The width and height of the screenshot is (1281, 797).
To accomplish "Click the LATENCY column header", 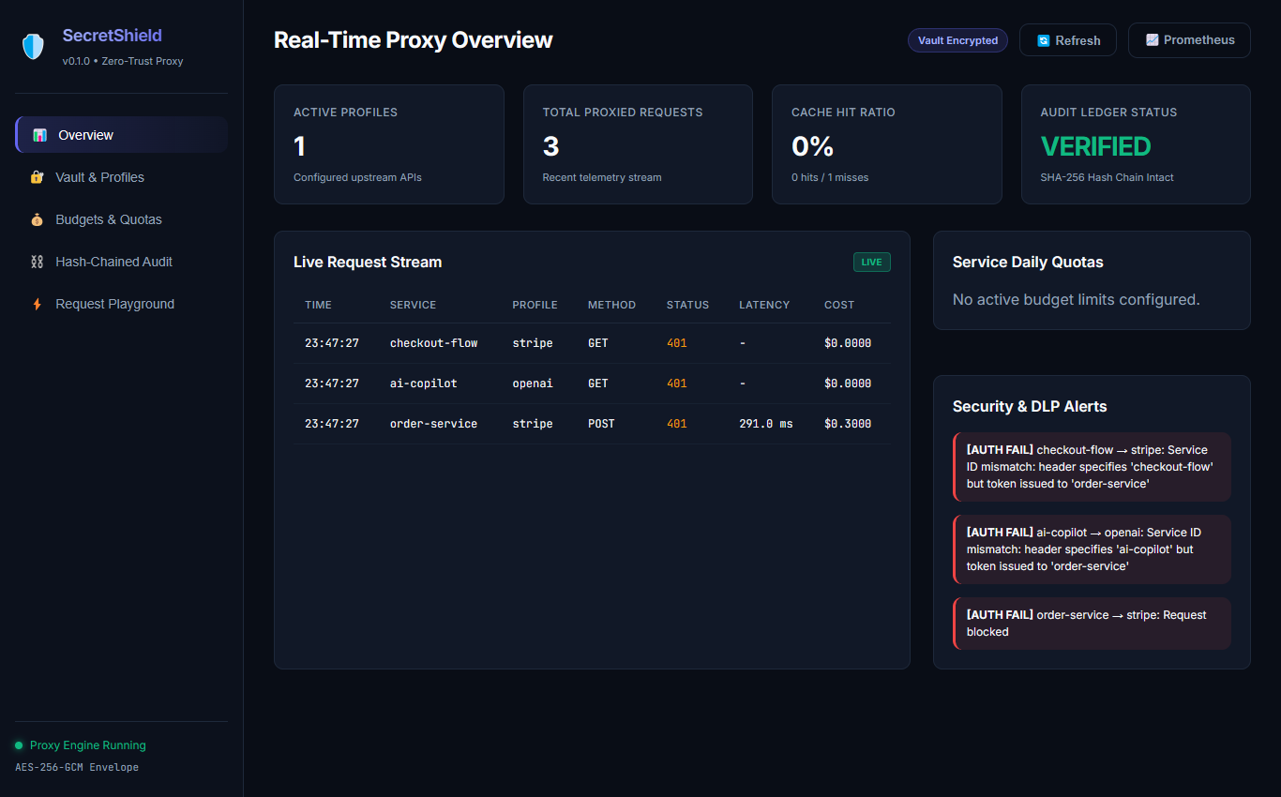I will 764,305.
